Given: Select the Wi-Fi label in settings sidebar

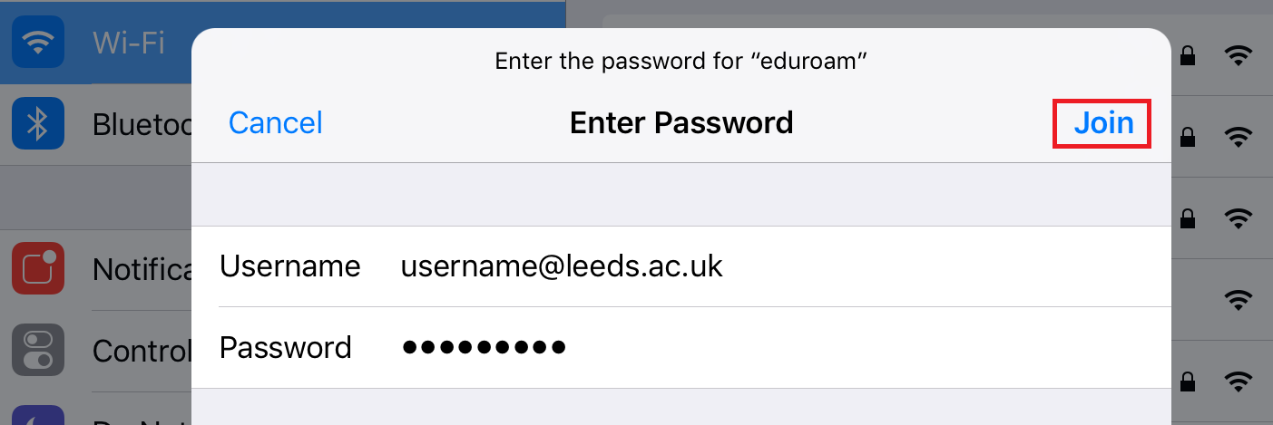Looking at the screenshot, I should [x=128, y=43].
